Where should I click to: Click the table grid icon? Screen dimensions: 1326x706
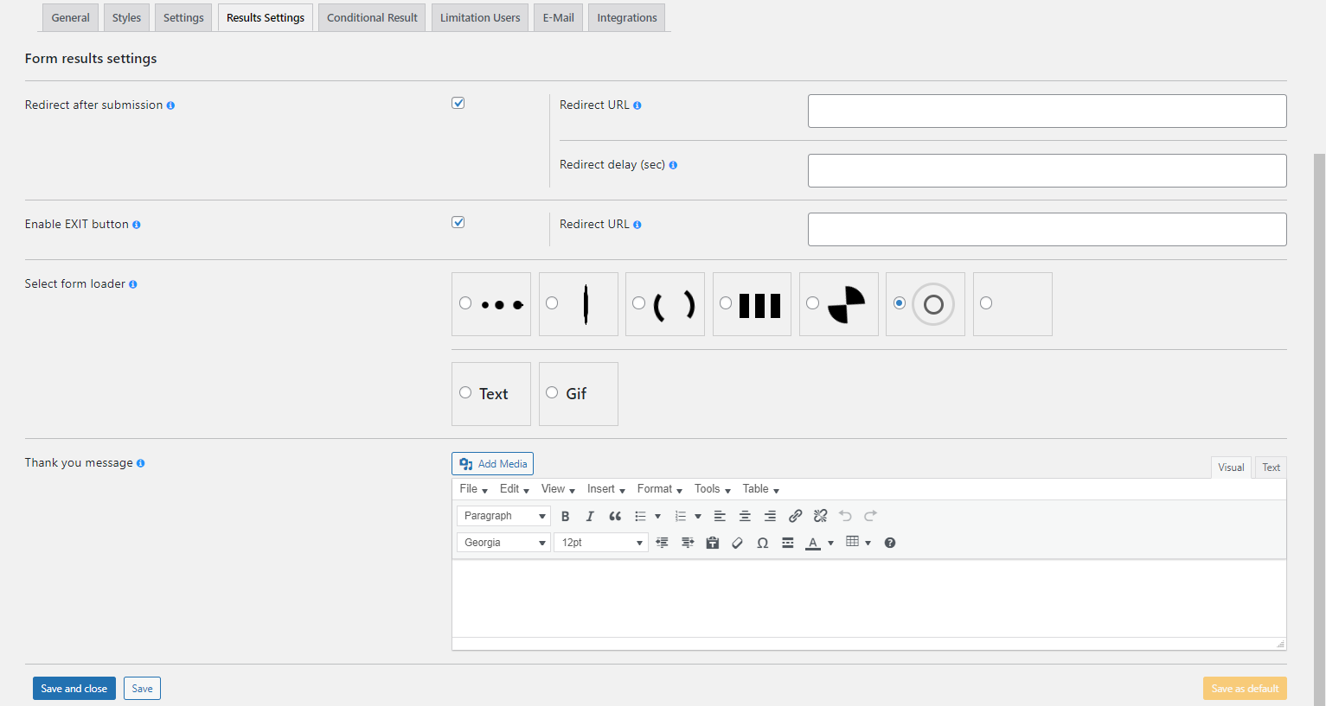click(853, 542)
